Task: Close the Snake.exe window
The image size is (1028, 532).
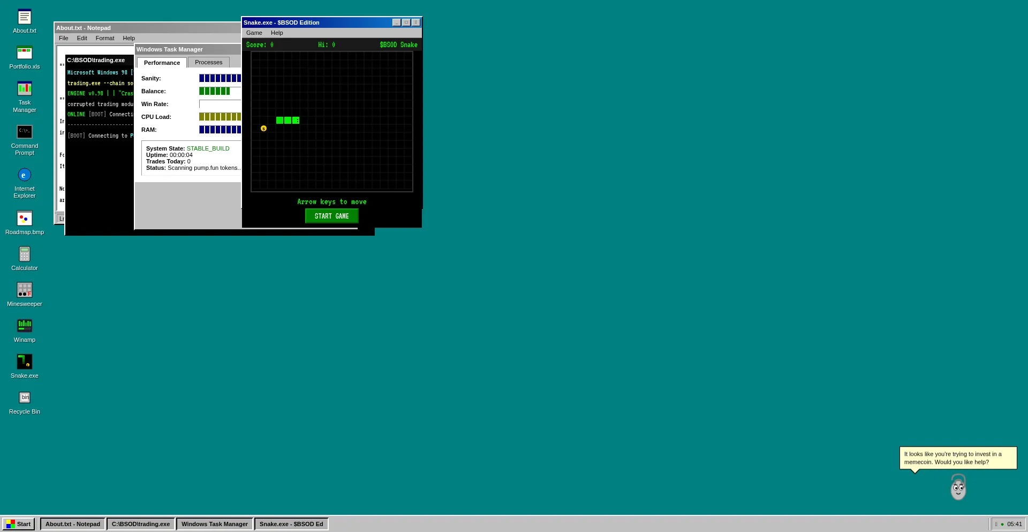Action: pos(416,23)
